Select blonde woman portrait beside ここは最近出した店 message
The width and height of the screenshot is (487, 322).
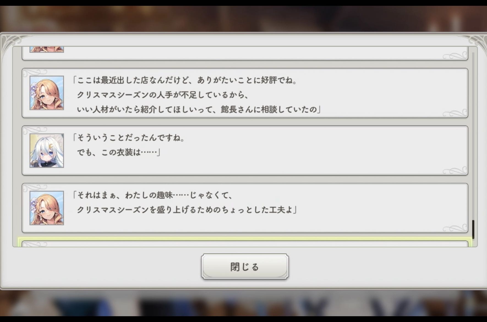pyautogui.click(x=47, y=93)
